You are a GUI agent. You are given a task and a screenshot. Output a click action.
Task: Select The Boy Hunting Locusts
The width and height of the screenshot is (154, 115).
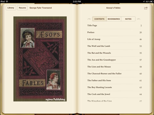pyautogui.click(x=114, y=87)
